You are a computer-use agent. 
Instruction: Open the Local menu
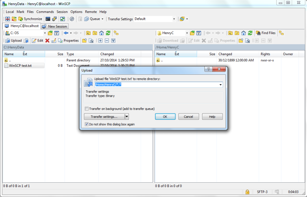10,12
